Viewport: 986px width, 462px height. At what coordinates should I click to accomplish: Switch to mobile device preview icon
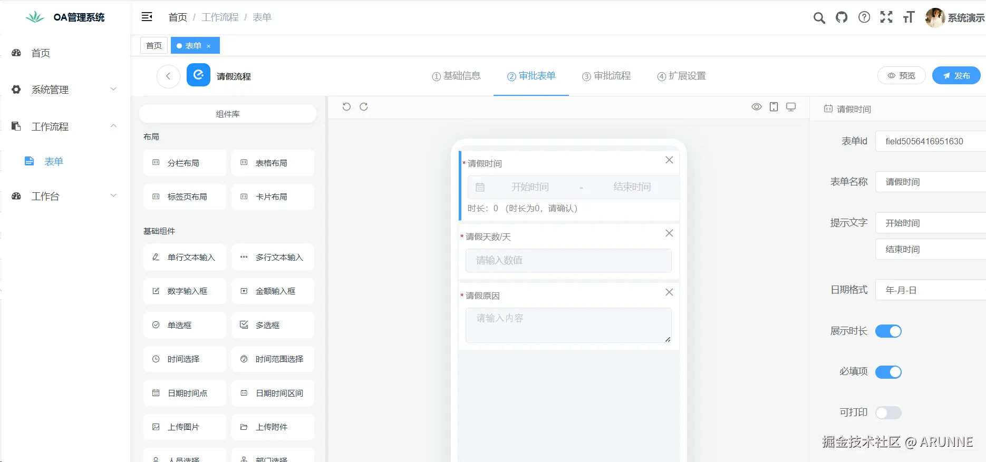point(774,107)
